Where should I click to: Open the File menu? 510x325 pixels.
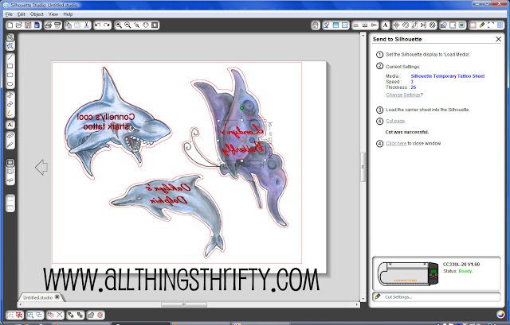9,14
